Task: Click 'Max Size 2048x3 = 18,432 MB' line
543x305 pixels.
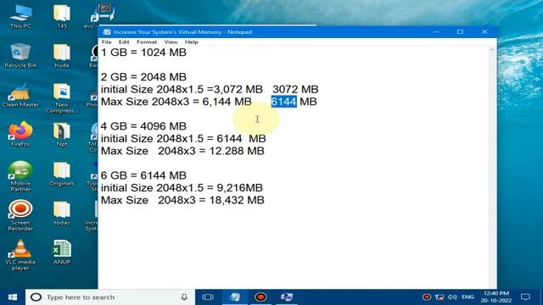Action: (x=182, y=200)
